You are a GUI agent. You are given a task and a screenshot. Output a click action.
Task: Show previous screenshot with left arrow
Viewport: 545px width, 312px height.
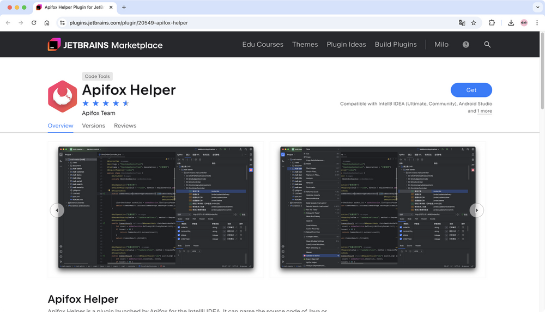pos(57,210)
